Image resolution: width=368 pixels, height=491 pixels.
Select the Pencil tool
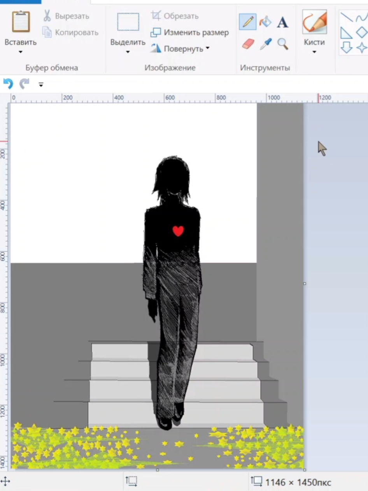[247, 21]
